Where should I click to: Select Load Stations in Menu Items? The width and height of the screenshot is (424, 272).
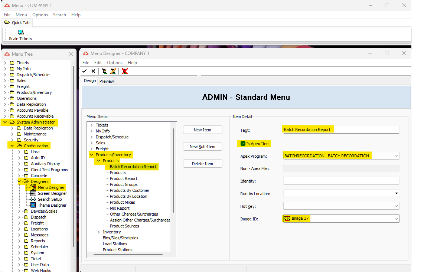[115, 244]
